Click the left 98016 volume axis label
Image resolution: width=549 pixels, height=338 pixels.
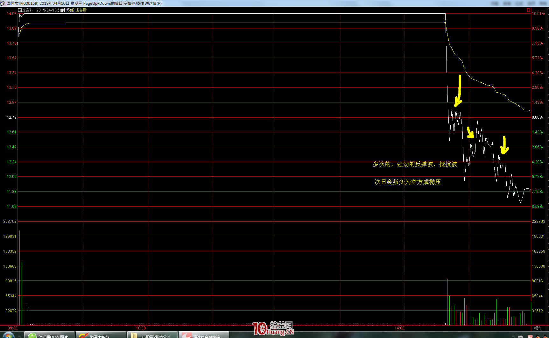tap(11, 281)
